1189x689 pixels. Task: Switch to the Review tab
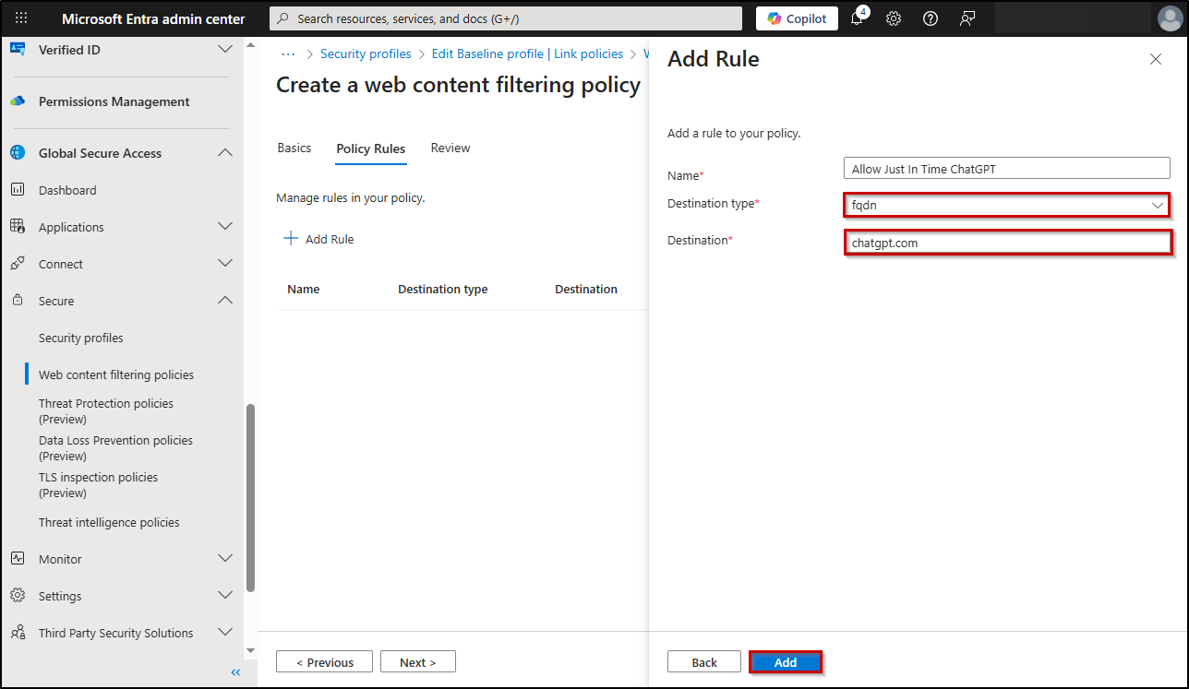pyautogui.click(x=450, y=148)
